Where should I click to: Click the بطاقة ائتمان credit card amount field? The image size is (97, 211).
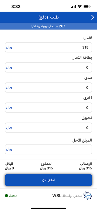click(x=48, y=67)
